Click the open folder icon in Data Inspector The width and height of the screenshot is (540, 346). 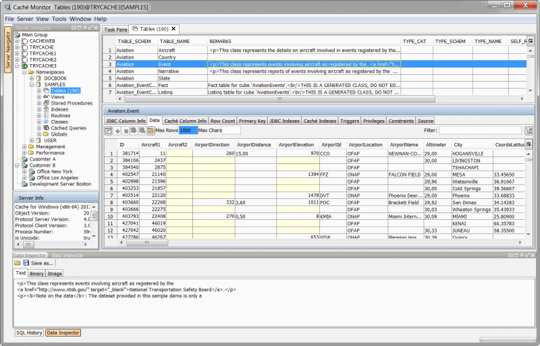point(18,263)
